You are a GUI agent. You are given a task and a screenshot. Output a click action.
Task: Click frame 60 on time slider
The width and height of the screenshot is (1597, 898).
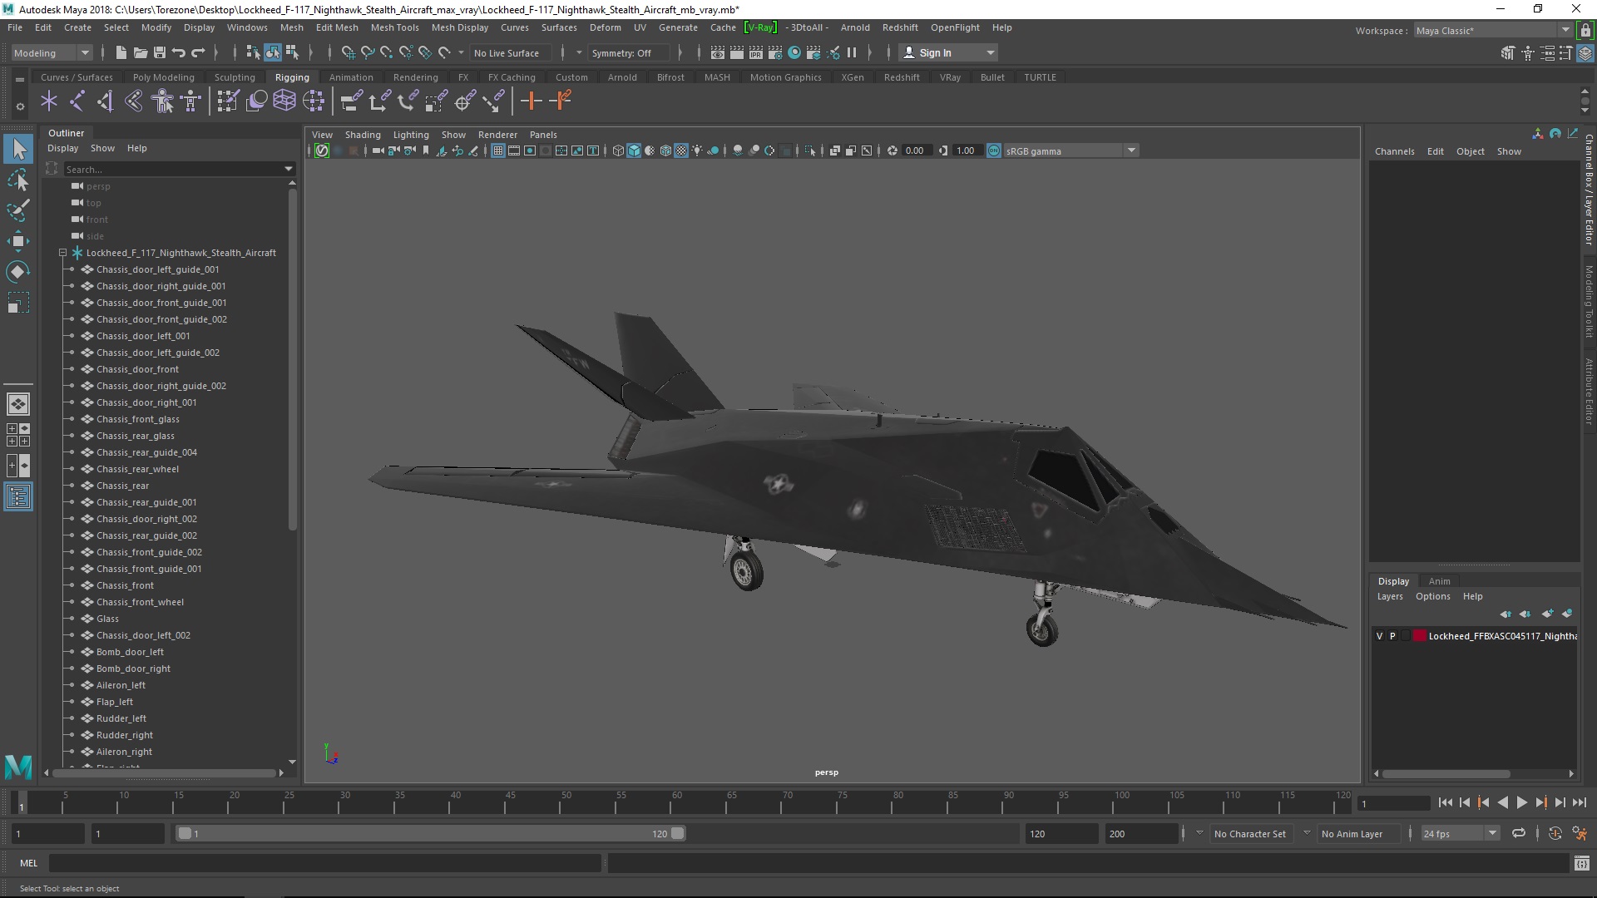pyautogui.click(x=676, y=802)
